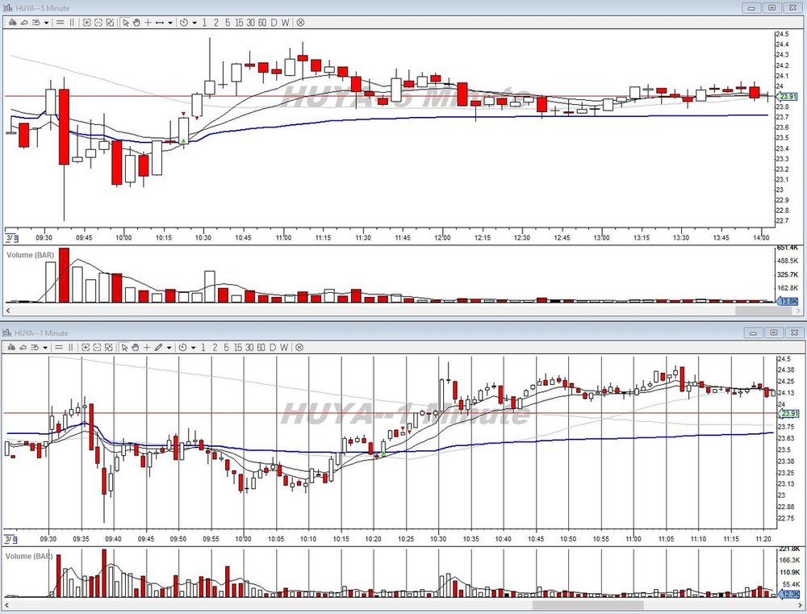The image size is (807, 614).
Task: Open indicators dropdown arrow in 1 Minute toolbar
Action: pos(45,348)
